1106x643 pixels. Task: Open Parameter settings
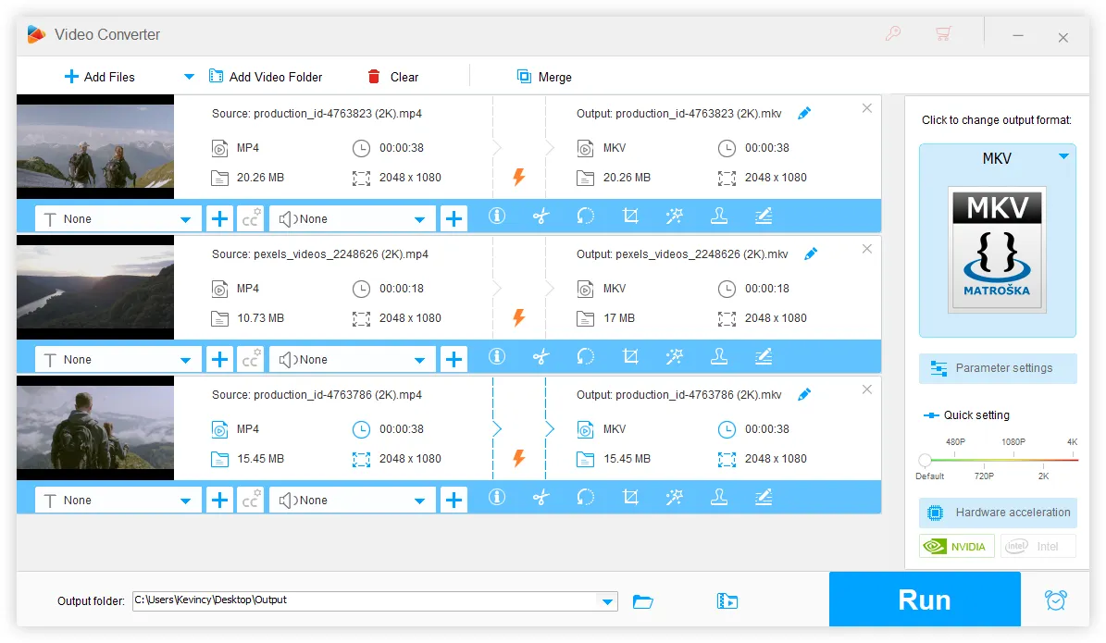pyautogui.click(x=998, y=368)
